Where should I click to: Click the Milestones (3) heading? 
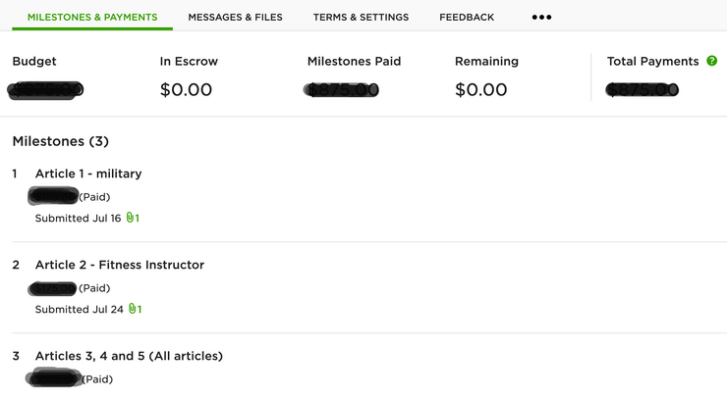(x=60, y=141)
